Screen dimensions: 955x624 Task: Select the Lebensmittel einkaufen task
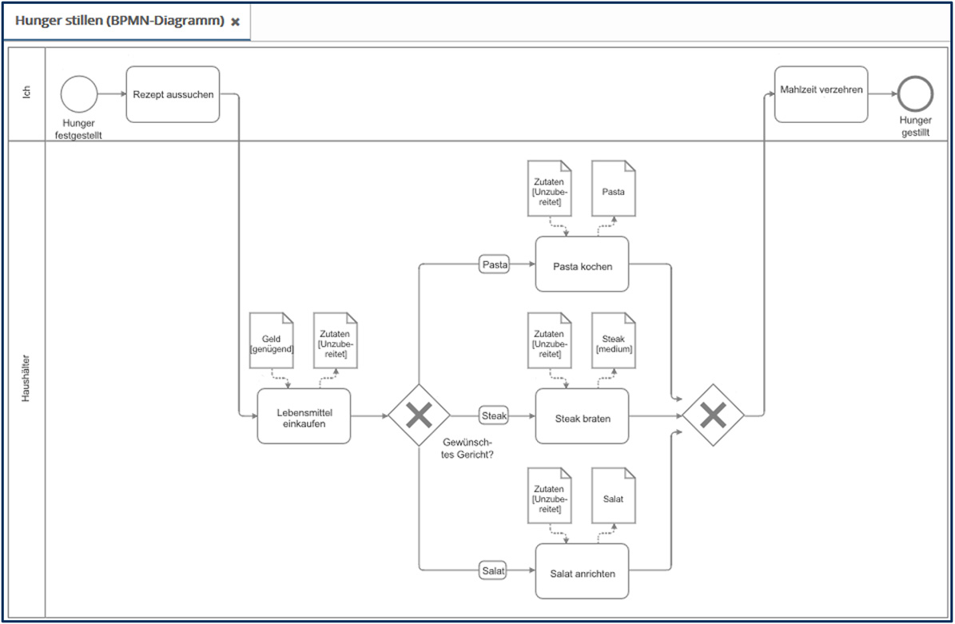click(x=304, y=416)
